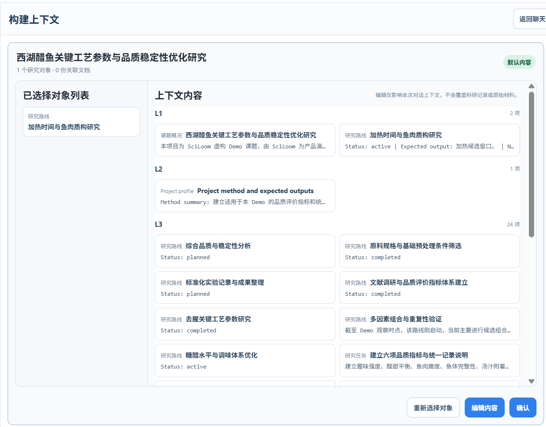Open the 建立六项品质指标与统一记录说明 task card
This screenshot has height=427, width=546.
point(430,360)
